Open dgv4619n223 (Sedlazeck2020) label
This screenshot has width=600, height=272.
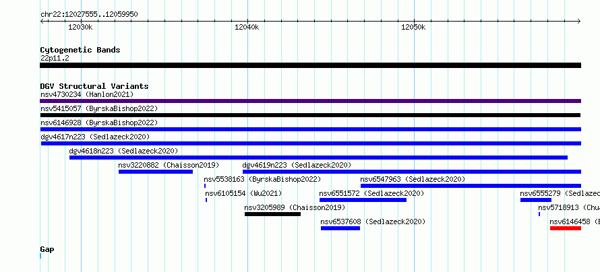click(297, 165)
